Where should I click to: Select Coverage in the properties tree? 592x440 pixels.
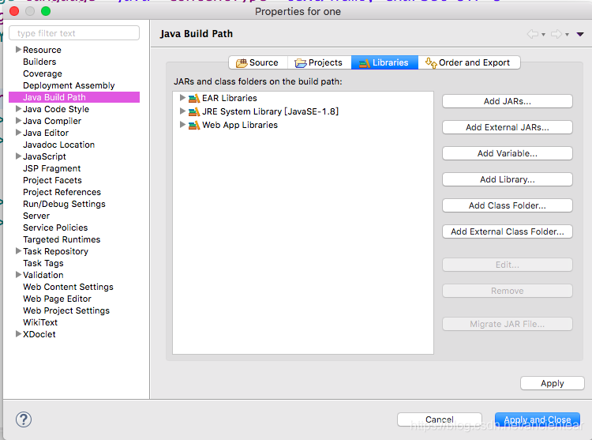(x=43, y=73)
